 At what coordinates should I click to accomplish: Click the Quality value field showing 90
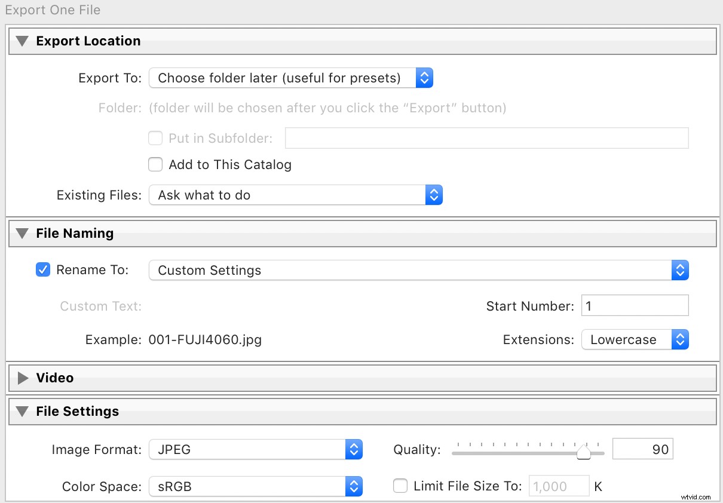643,450
